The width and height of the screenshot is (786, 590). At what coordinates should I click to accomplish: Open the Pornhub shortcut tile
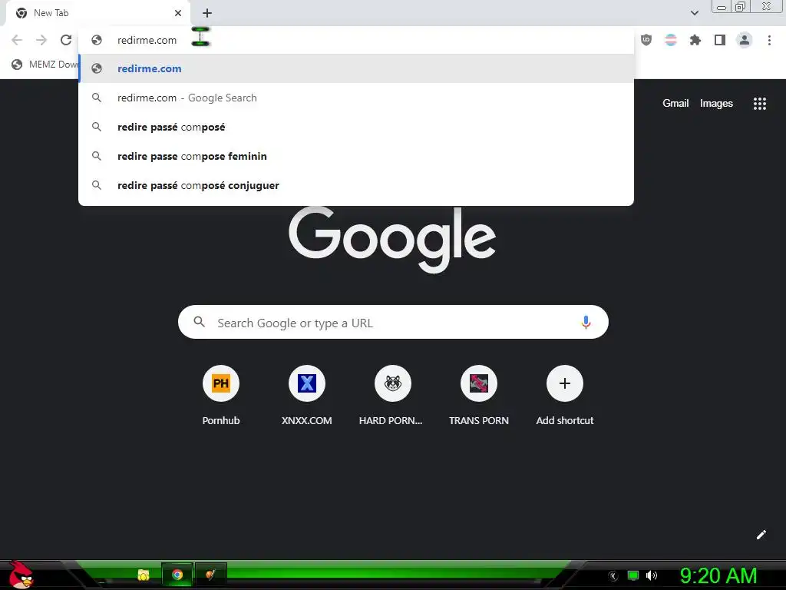(x=221, y=396)
